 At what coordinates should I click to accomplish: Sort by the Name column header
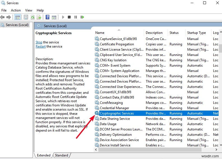click(119, 33)
